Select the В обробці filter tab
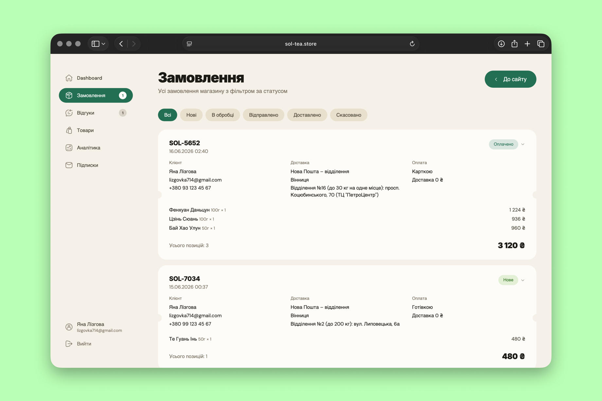 [222, 115]
